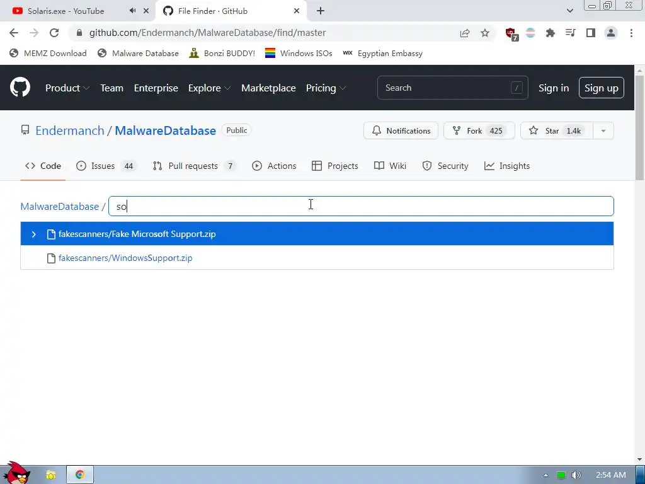
Task: Reload the page with refresh icon
Action: tap(54, 33)
